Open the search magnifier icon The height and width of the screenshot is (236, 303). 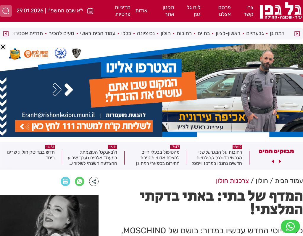click(6, 11)
